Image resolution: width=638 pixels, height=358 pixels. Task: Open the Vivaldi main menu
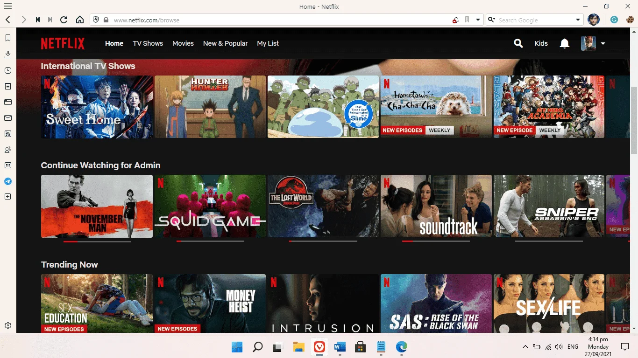[8, 7]
